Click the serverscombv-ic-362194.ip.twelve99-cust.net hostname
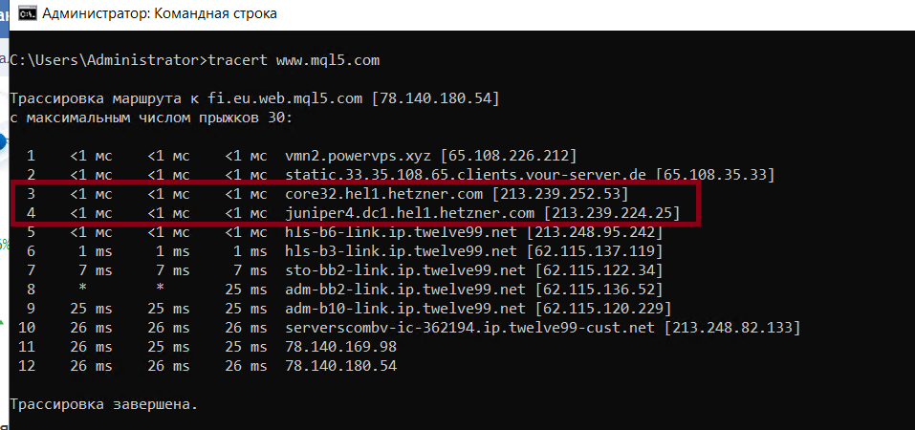Screen dimensions: 915x430 pyautogui.click(x=470, y=328)
